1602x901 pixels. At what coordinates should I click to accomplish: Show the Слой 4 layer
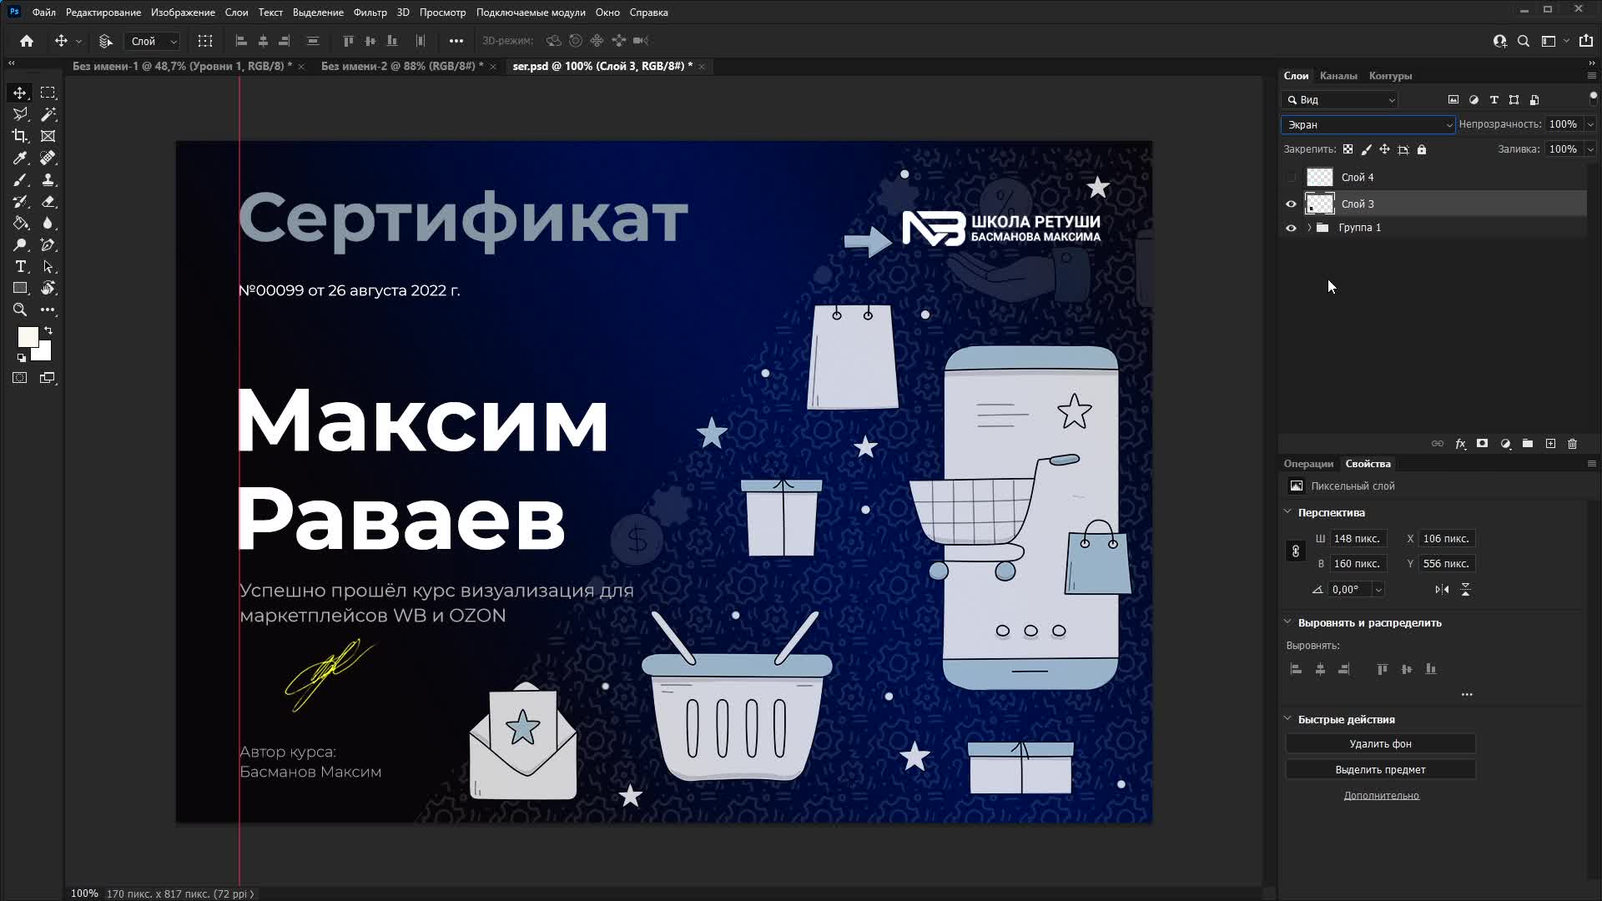point(1291,178)
